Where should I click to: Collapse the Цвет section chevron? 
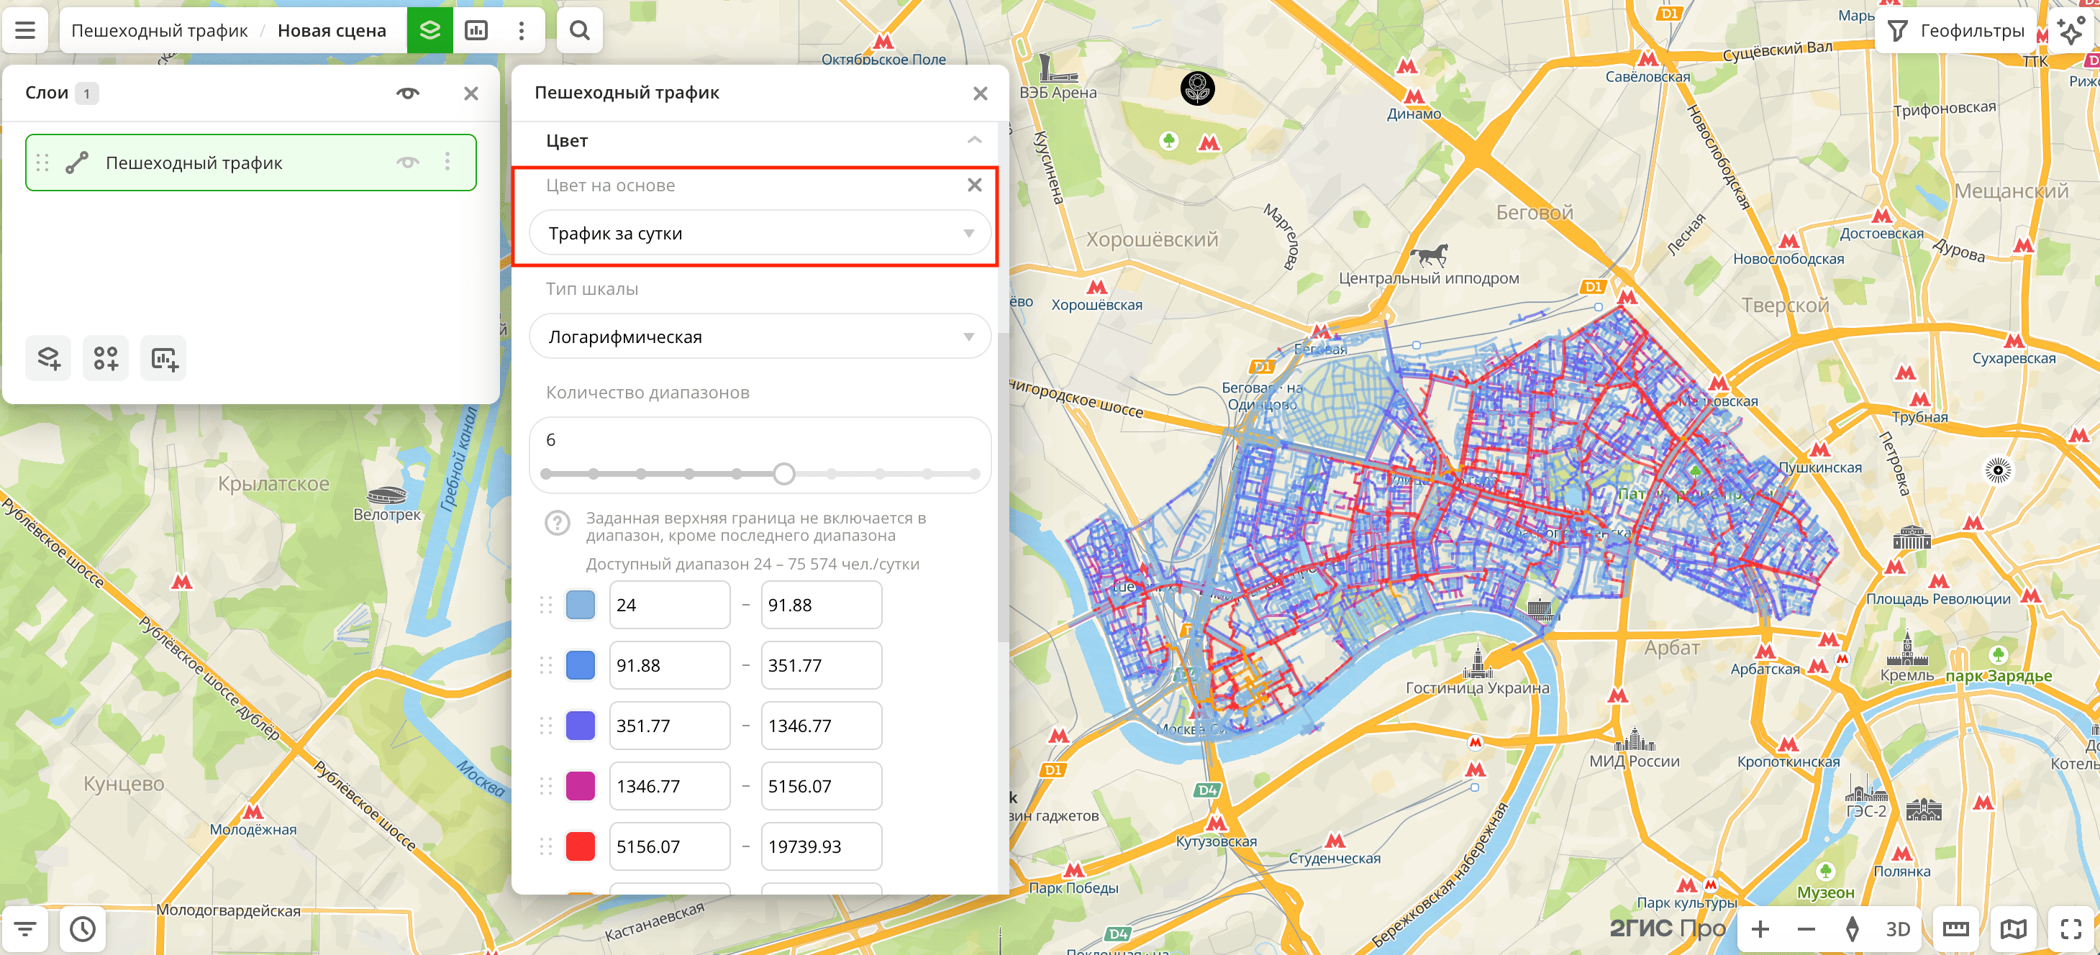pos(974,140)
